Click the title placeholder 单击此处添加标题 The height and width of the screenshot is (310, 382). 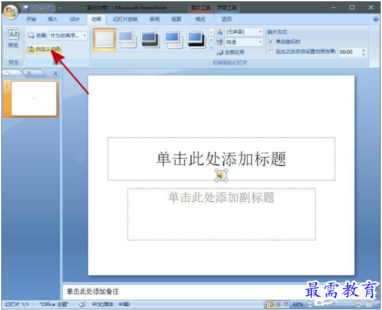pyautogui.click(x=221, y=159)
